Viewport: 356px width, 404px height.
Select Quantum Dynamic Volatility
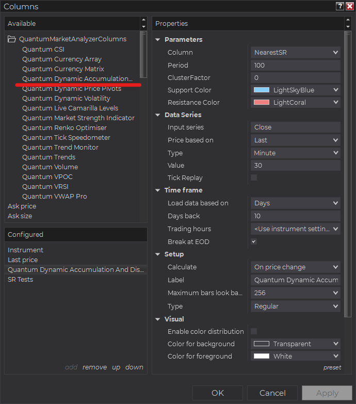[x=66, y=99]
